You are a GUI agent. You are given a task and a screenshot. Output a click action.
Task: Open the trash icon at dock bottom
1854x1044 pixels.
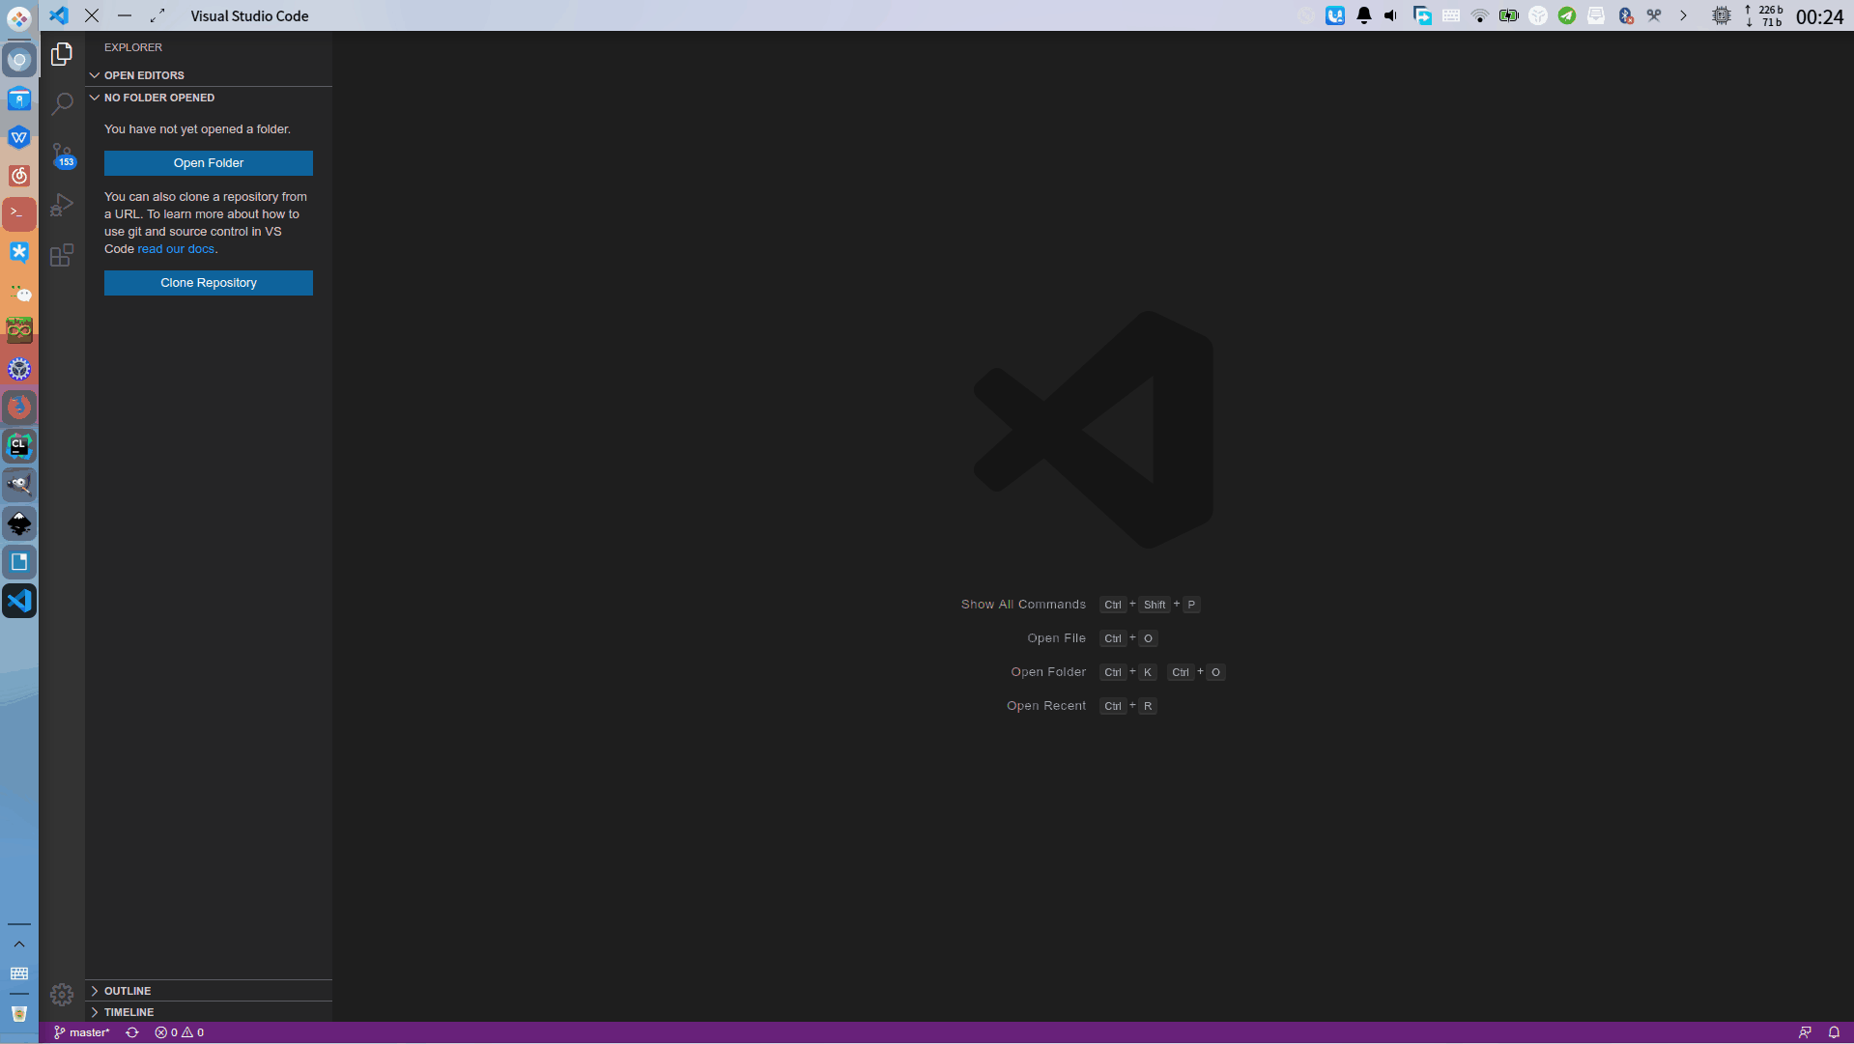(x=19, y=1014)
